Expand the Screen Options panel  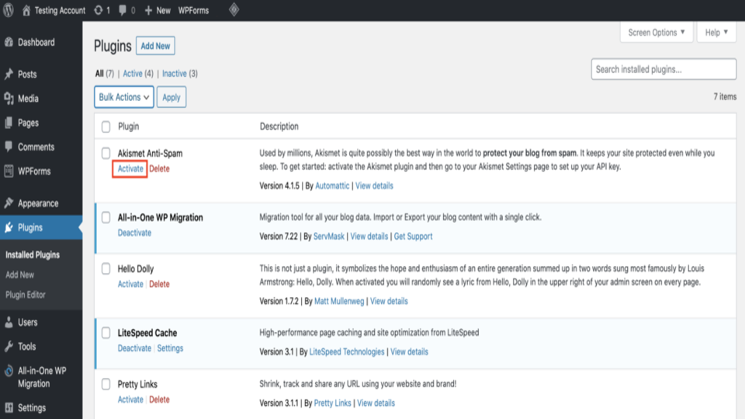click(657, 33)
